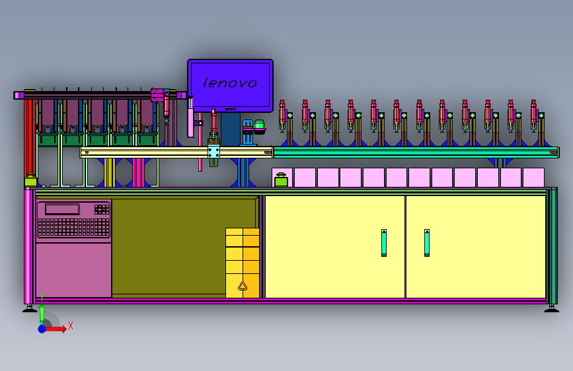Image resolution: width=573 pixels, height=371 pixels.
Task: Select the small LCD display above keyboard
Action: (63, 209)
